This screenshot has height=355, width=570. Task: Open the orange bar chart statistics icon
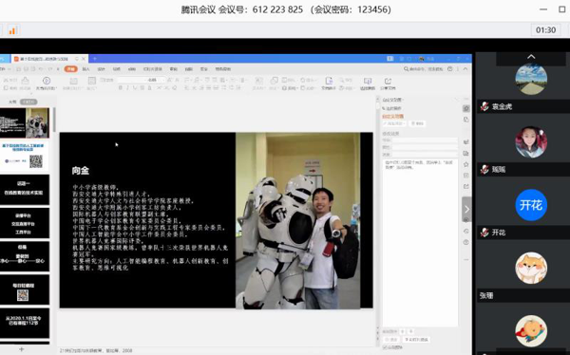click(x=12, y=30)
